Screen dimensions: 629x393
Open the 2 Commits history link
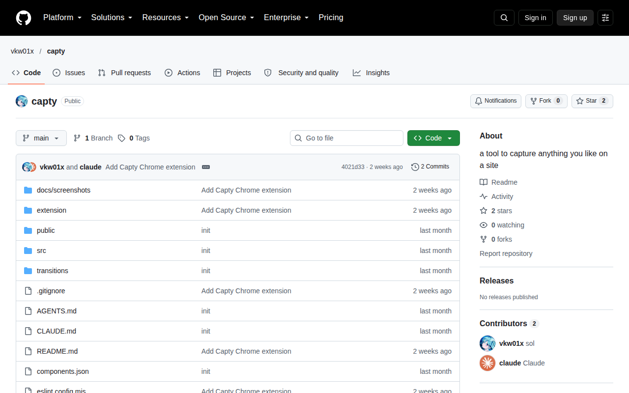coord(430,167)
